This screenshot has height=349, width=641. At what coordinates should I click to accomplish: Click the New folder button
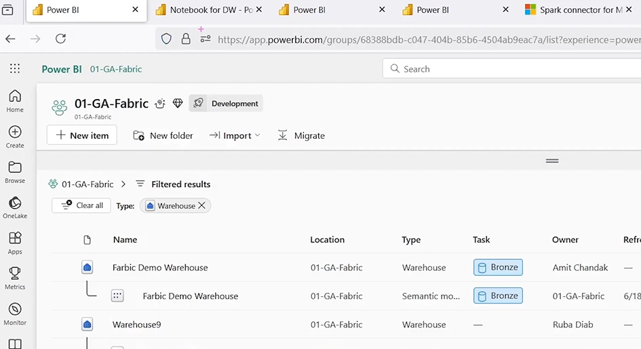click(163, 136)
